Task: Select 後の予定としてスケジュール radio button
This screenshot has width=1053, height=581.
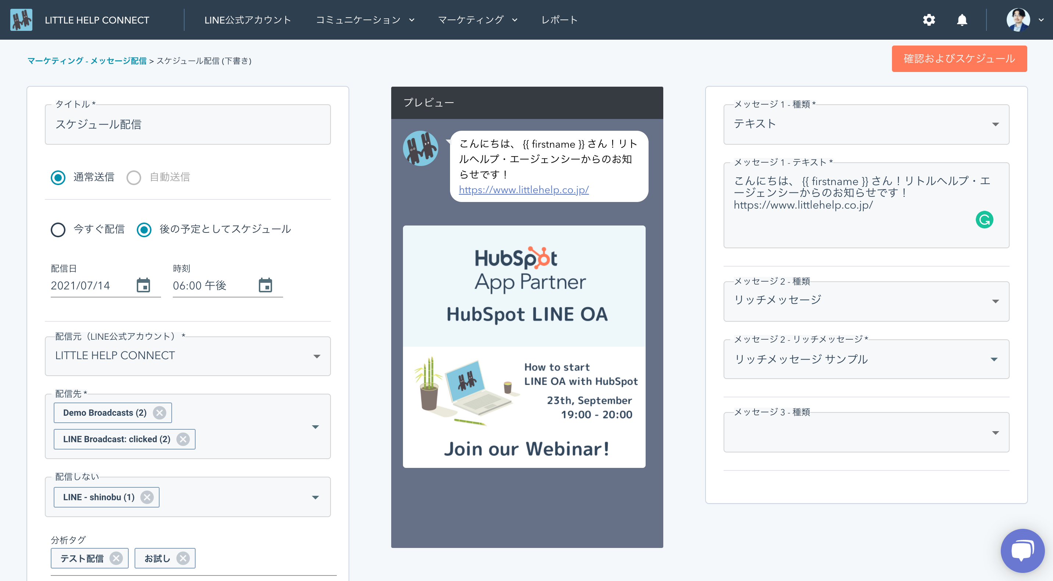Action: point(144,230)
